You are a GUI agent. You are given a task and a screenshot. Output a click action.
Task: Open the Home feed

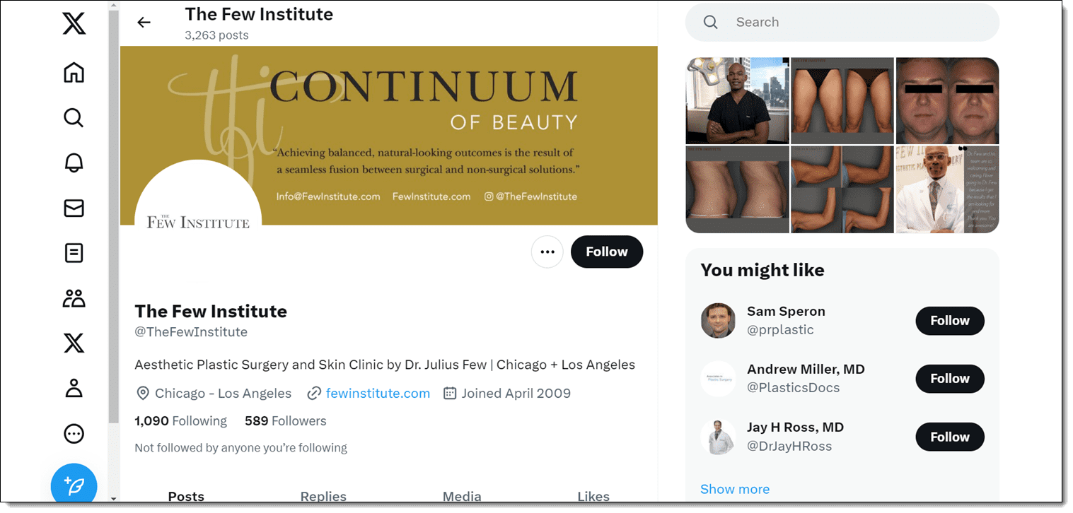tap(74, 72)
